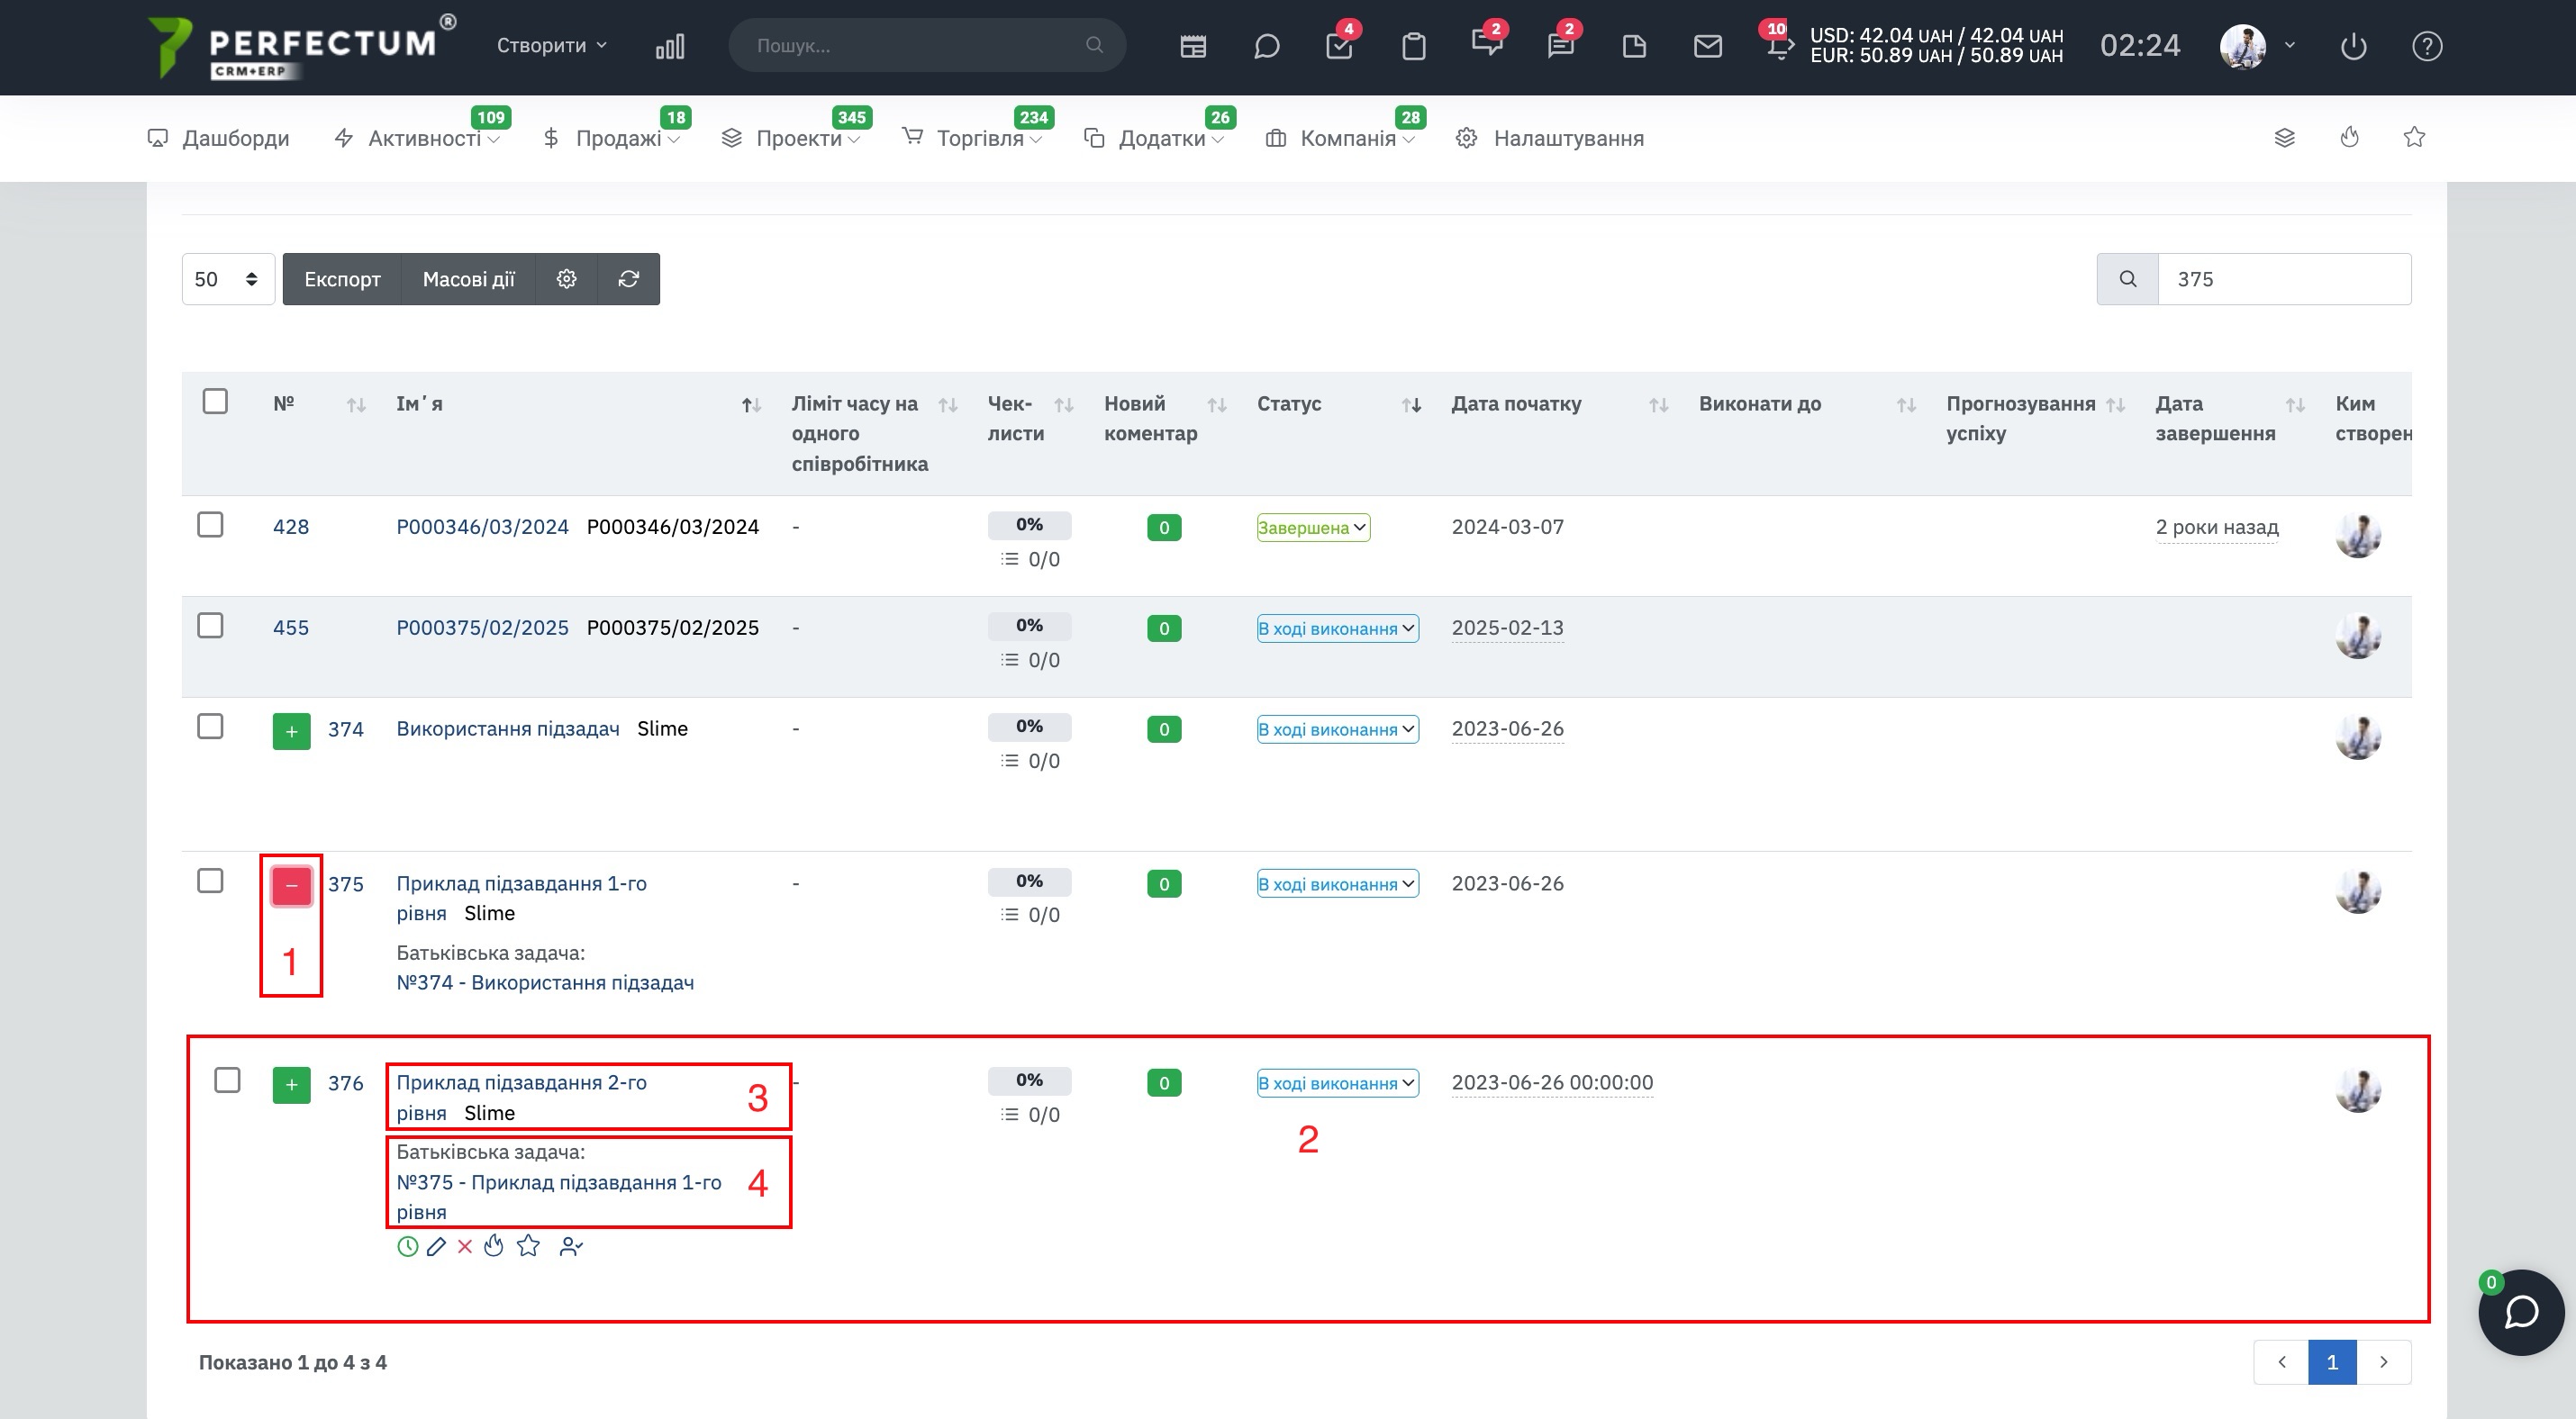Viewport: 2576px width, 1419px height.
Task: Click the 'Масові дії' button
Action: (468, 279)
